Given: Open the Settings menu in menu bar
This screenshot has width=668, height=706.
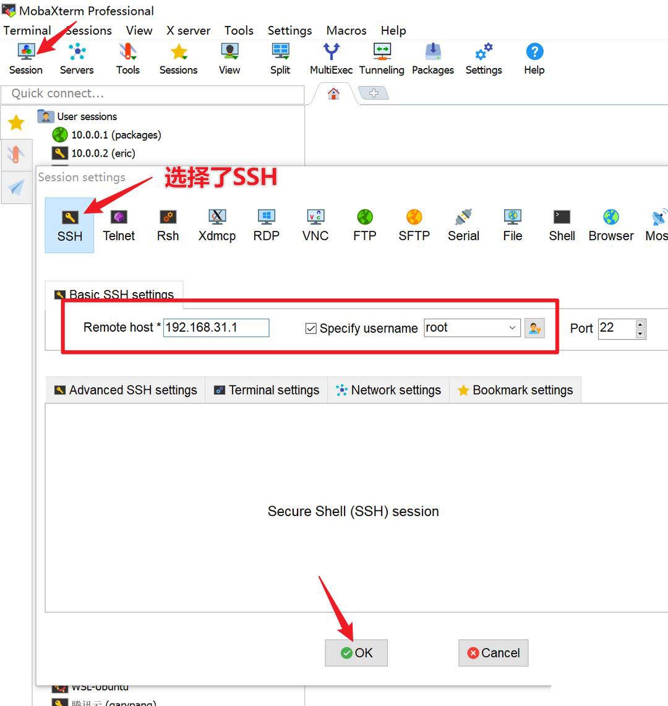Looking at the screenshot, I should point(290,30).
